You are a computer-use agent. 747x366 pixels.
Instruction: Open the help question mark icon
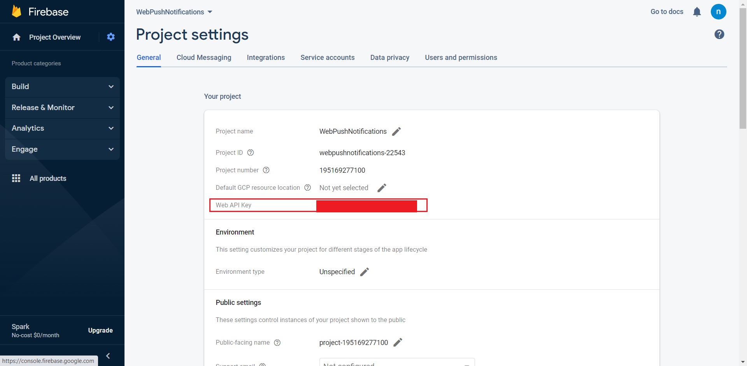click(x=719, y=34)
